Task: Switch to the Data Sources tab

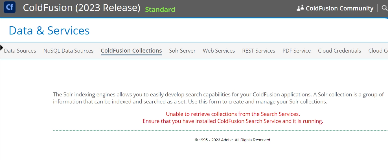Action: (20, 51)
